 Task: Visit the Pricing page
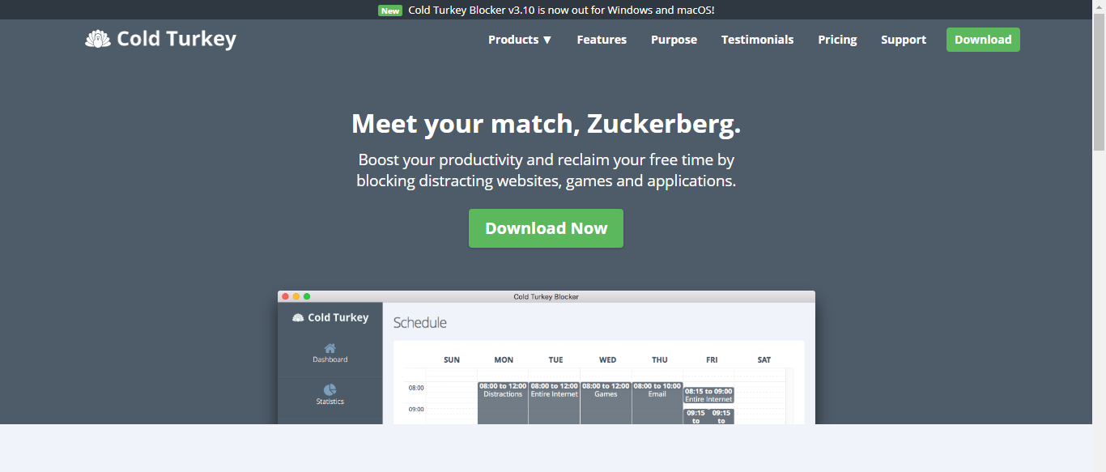click(837, 40)
